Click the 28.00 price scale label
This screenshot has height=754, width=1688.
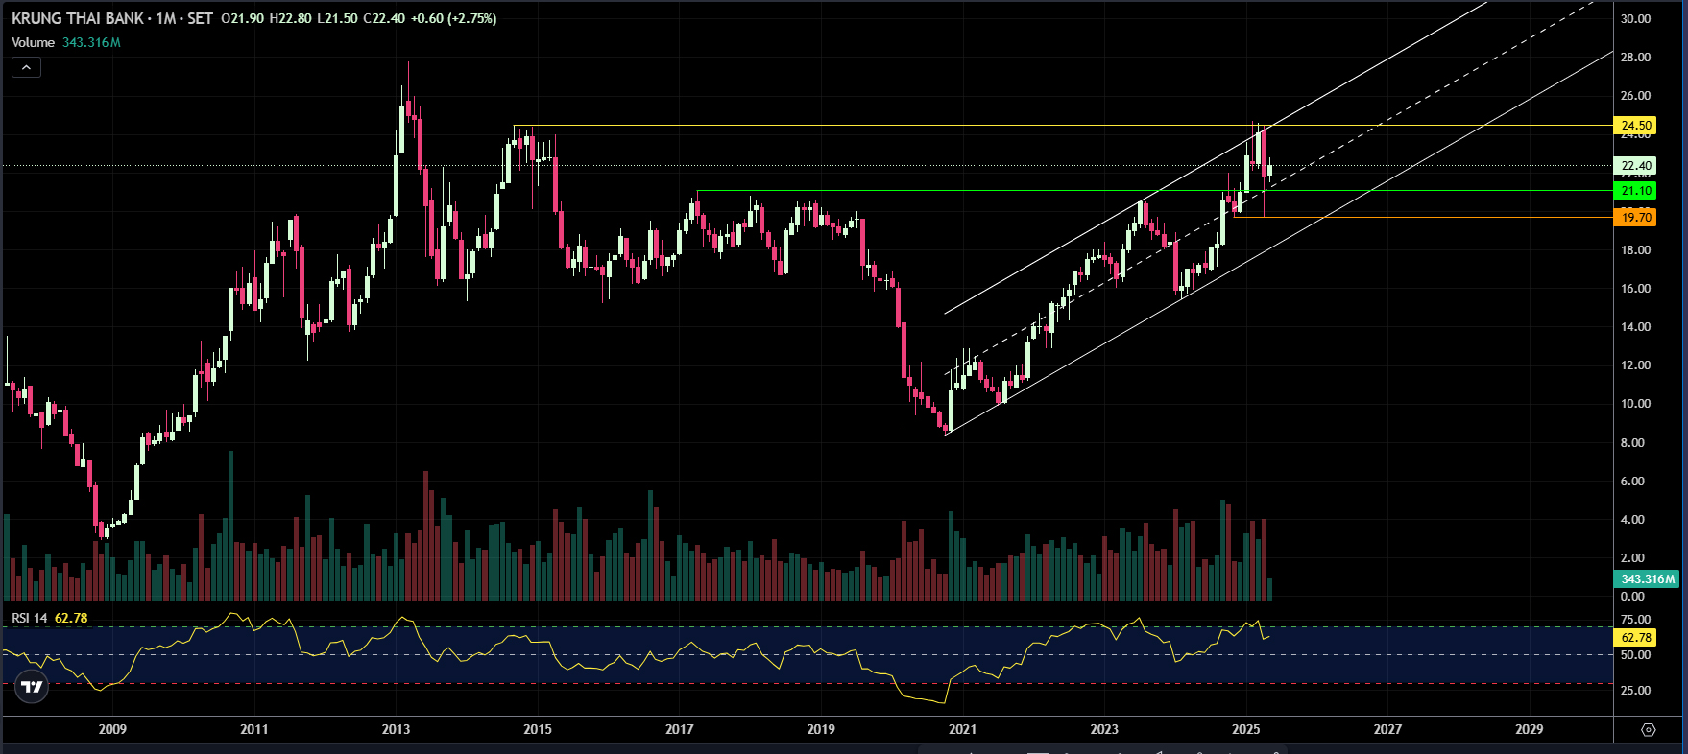[1635, 58]
